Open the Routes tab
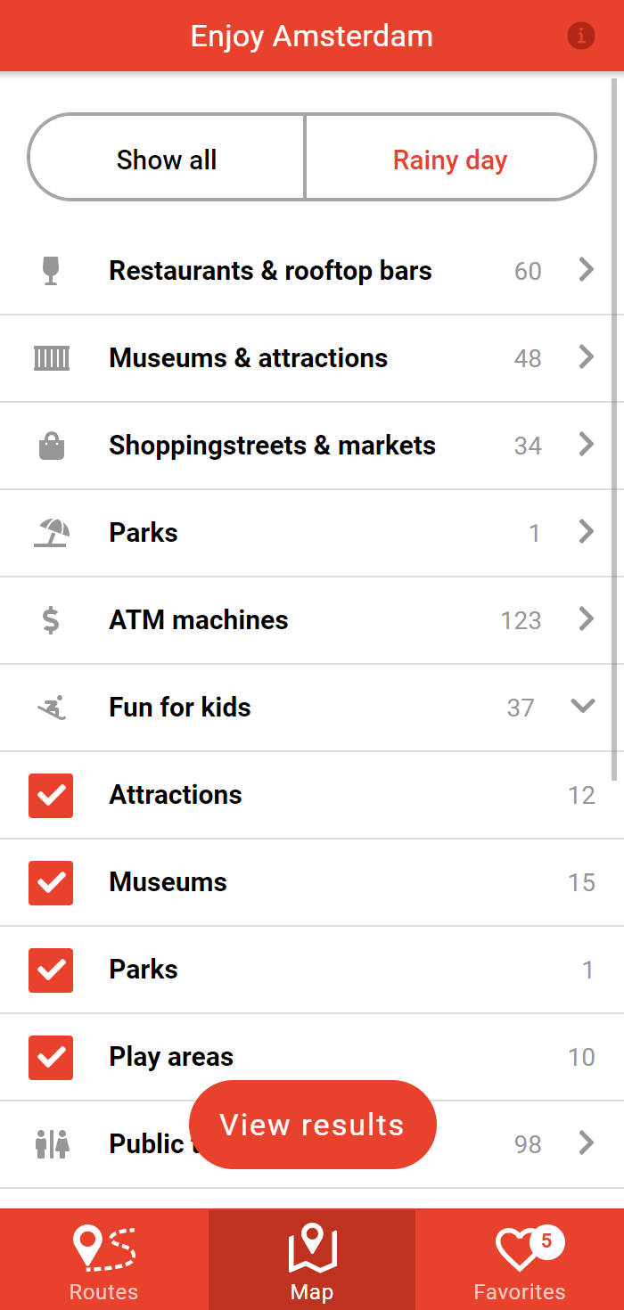This screenshot has width=624, height=1310. (103, 1259)
